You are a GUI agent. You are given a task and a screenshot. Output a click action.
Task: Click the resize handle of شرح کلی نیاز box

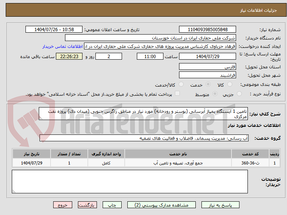pyautogui.click(x=41, y=118)
